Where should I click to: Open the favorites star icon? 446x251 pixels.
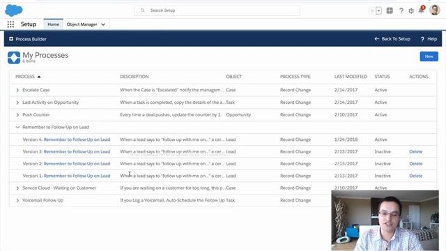click(372, 11)
